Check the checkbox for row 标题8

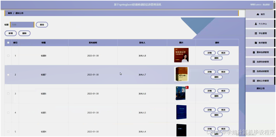click(8, 56)
